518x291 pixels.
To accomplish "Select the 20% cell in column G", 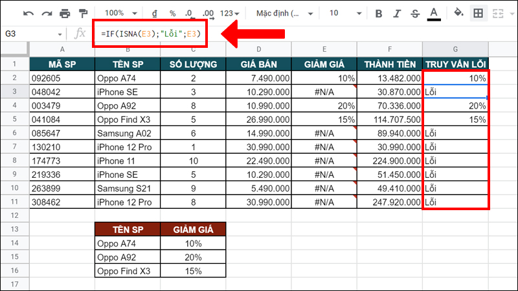I will 455,105.
